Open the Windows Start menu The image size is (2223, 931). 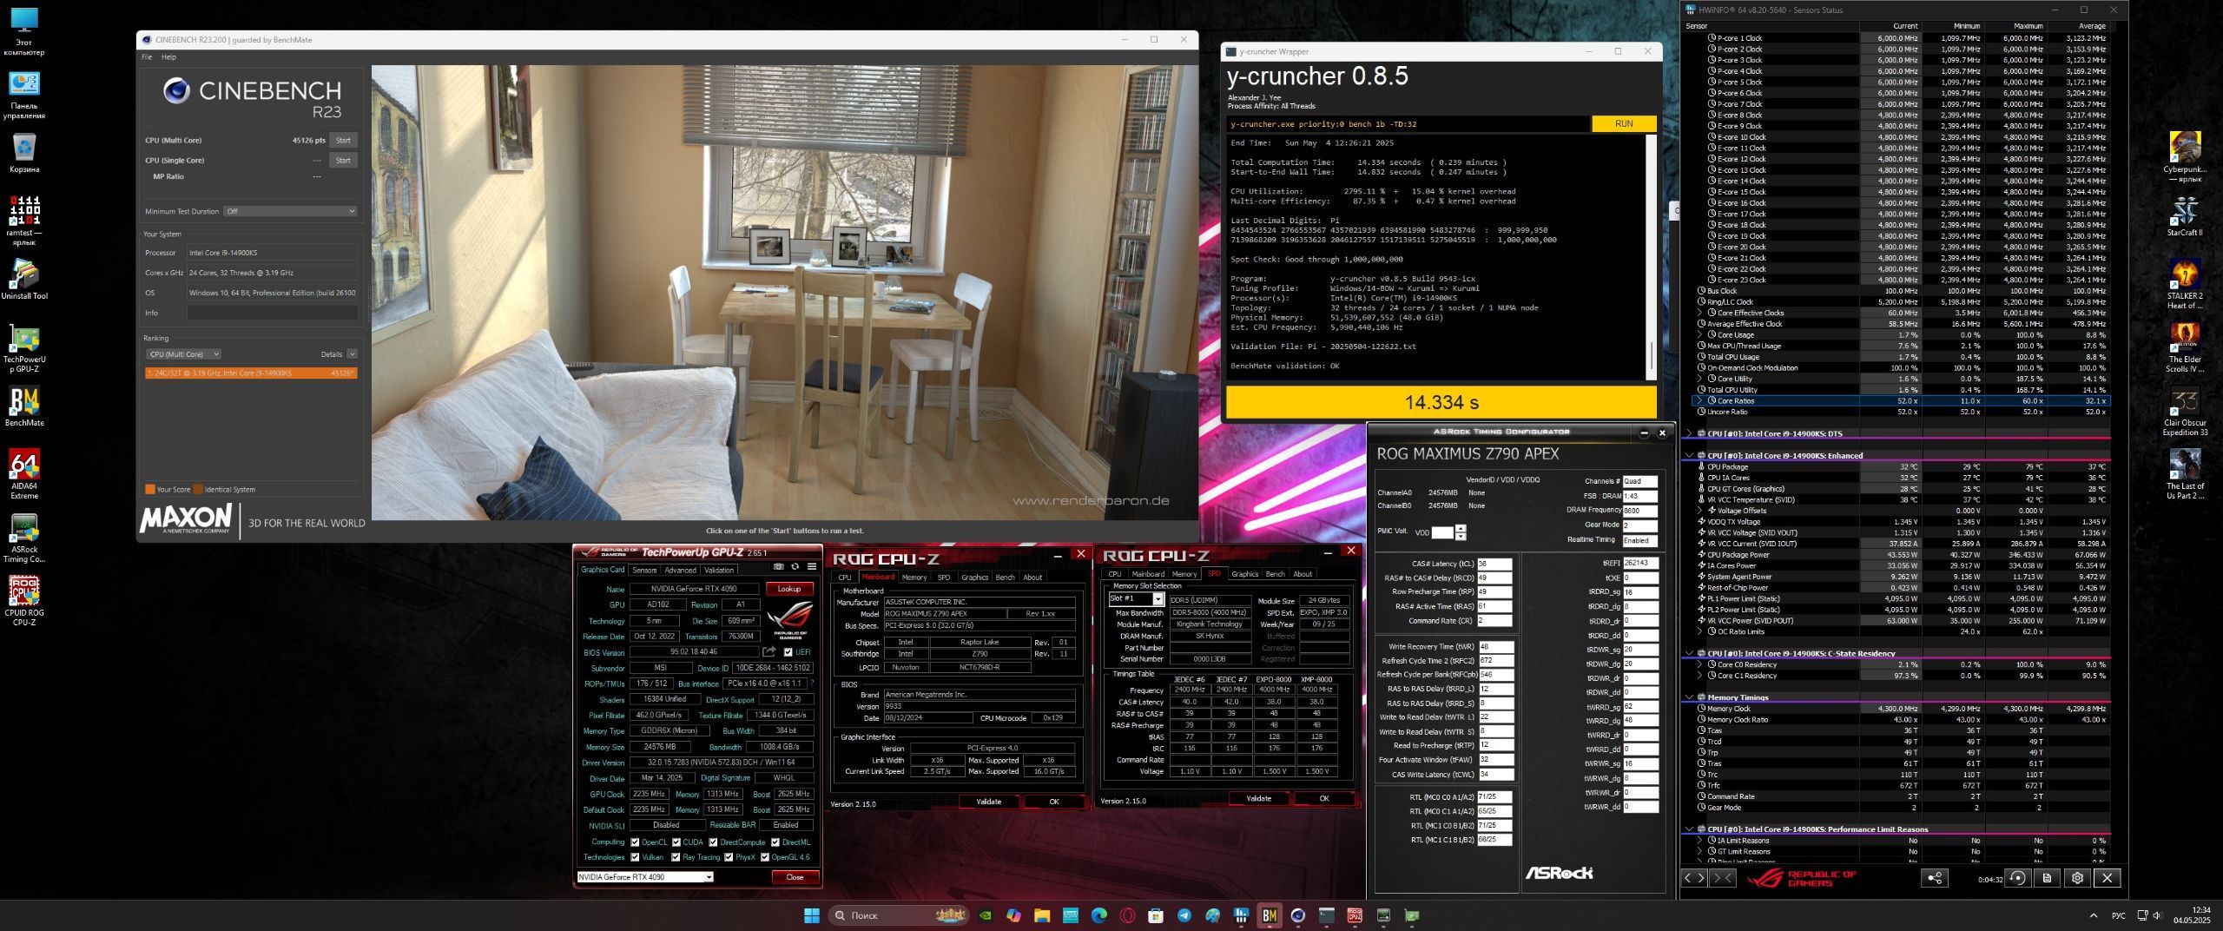pos(812,915)
